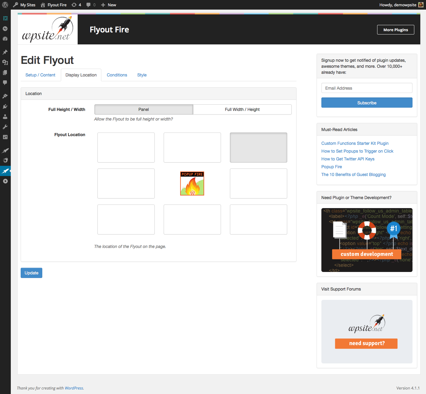The image size is (426, 394).
Task: Open the WordPress logo menu in the admin bar
Action: coord(5,5)
